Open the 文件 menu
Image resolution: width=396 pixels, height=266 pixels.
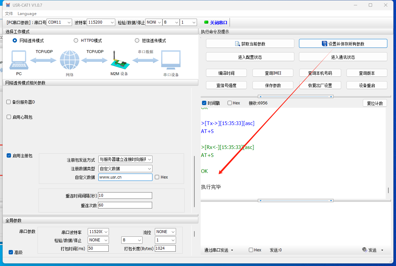[x=9, y=14]
